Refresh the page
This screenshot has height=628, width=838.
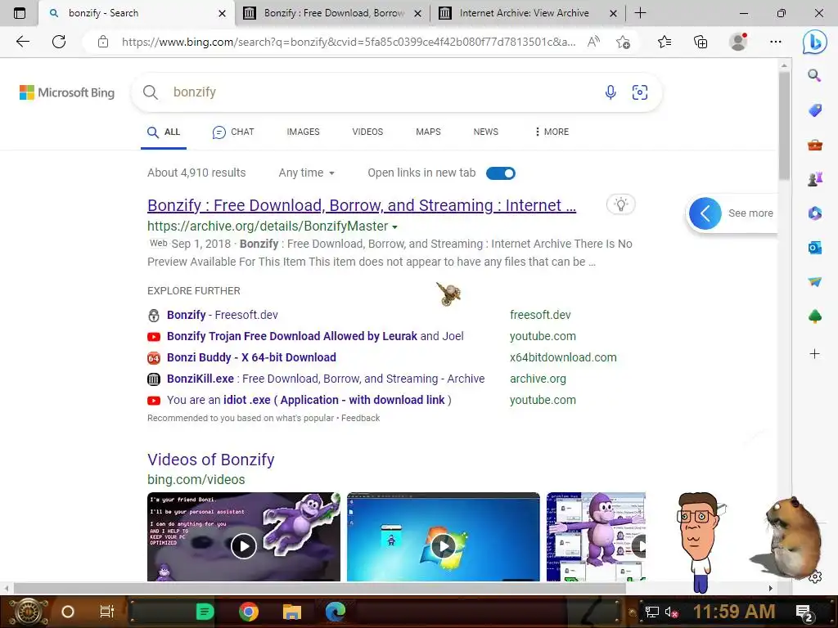[59, 42]
